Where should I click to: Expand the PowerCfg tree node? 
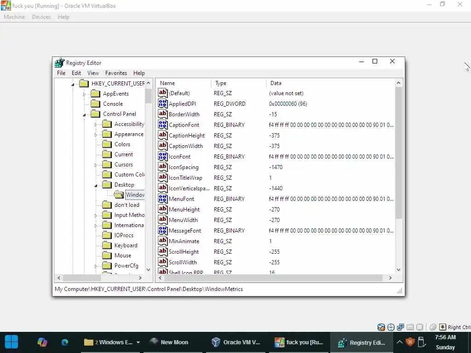tap(96, 266)
